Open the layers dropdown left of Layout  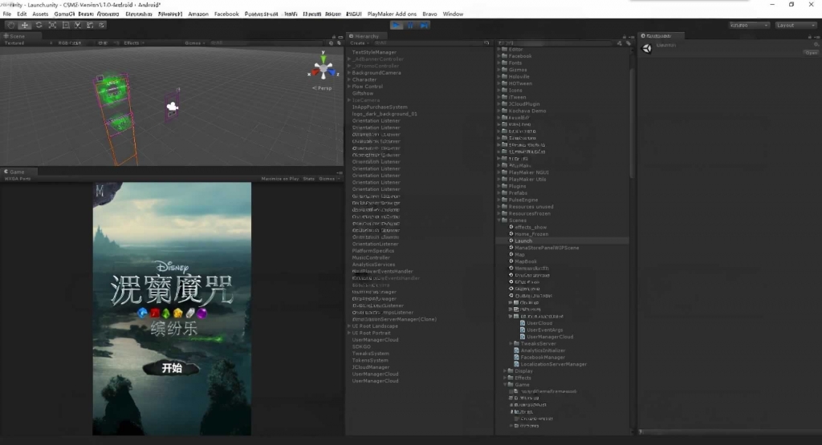749,25
